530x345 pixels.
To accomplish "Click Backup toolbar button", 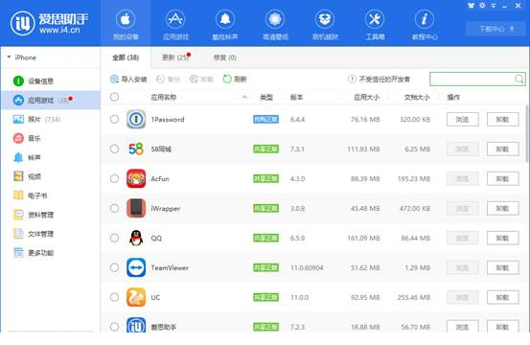I will pyautogui.click(x=168, y=80).
